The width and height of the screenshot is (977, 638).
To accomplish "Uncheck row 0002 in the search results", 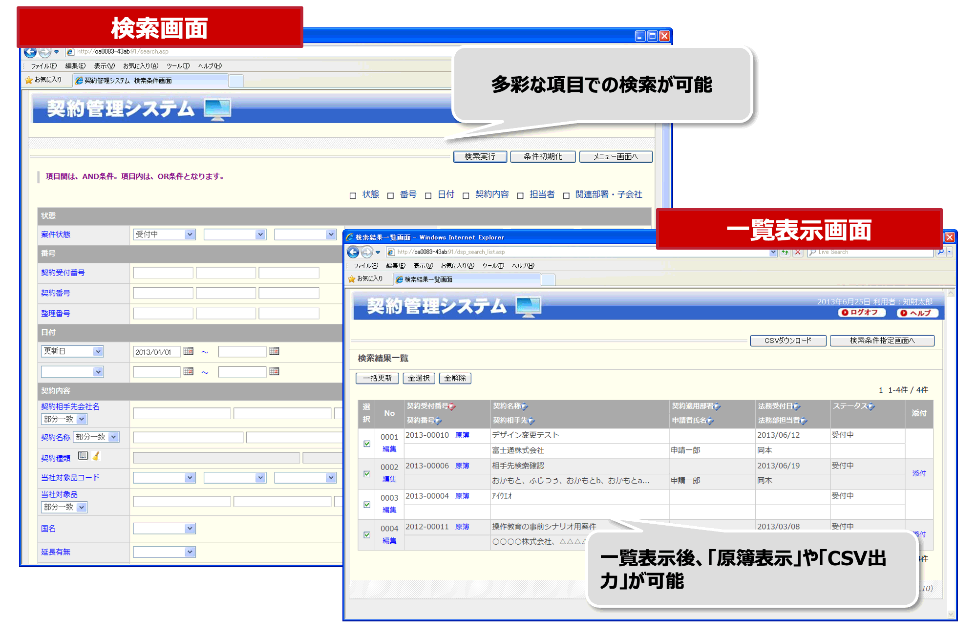I will point(366,474).
